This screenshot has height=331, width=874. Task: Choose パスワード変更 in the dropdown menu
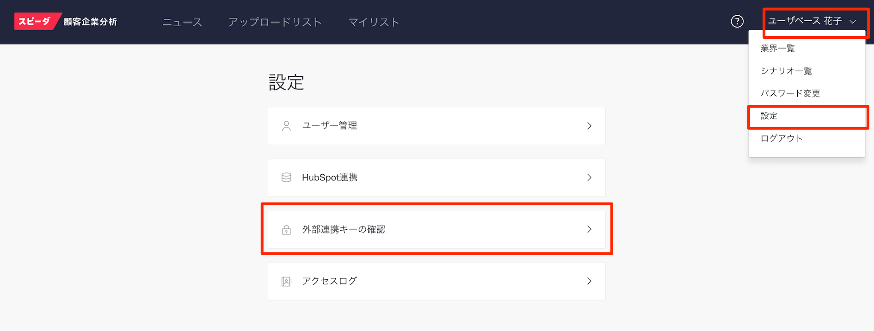tap(791, 93)
